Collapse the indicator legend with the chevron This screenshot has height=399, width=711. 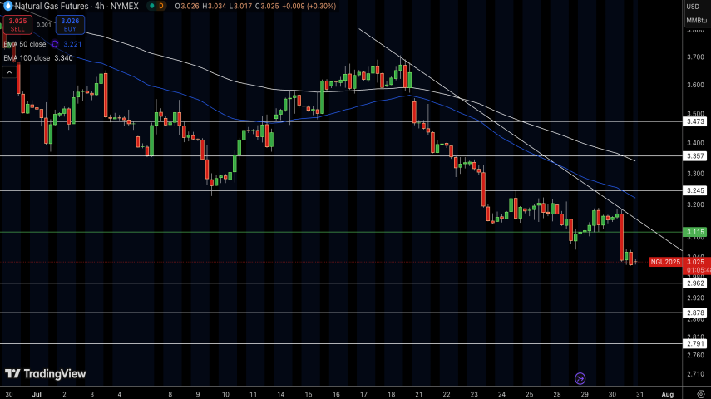click(9, 72)
